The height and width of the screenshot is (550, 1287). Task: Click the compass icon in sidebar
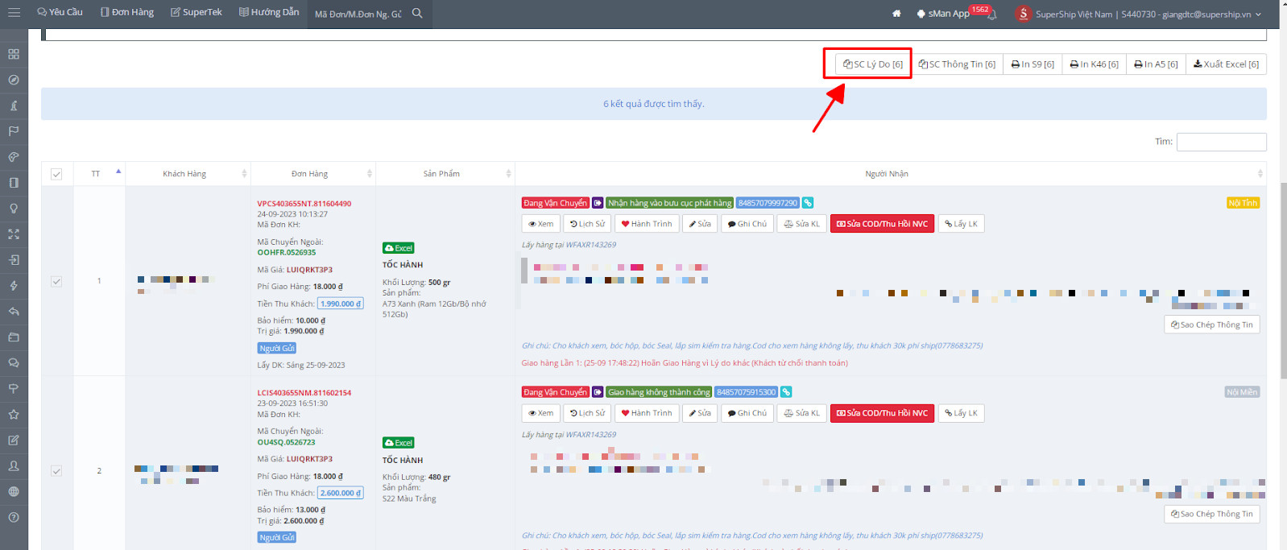[x=14, y=80]
